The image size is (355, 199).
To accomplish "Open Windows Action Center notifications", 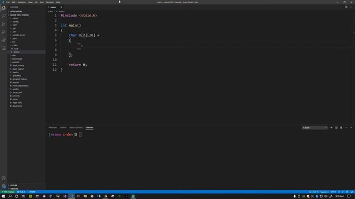I will pyautogui.click(x=349, y=196).
